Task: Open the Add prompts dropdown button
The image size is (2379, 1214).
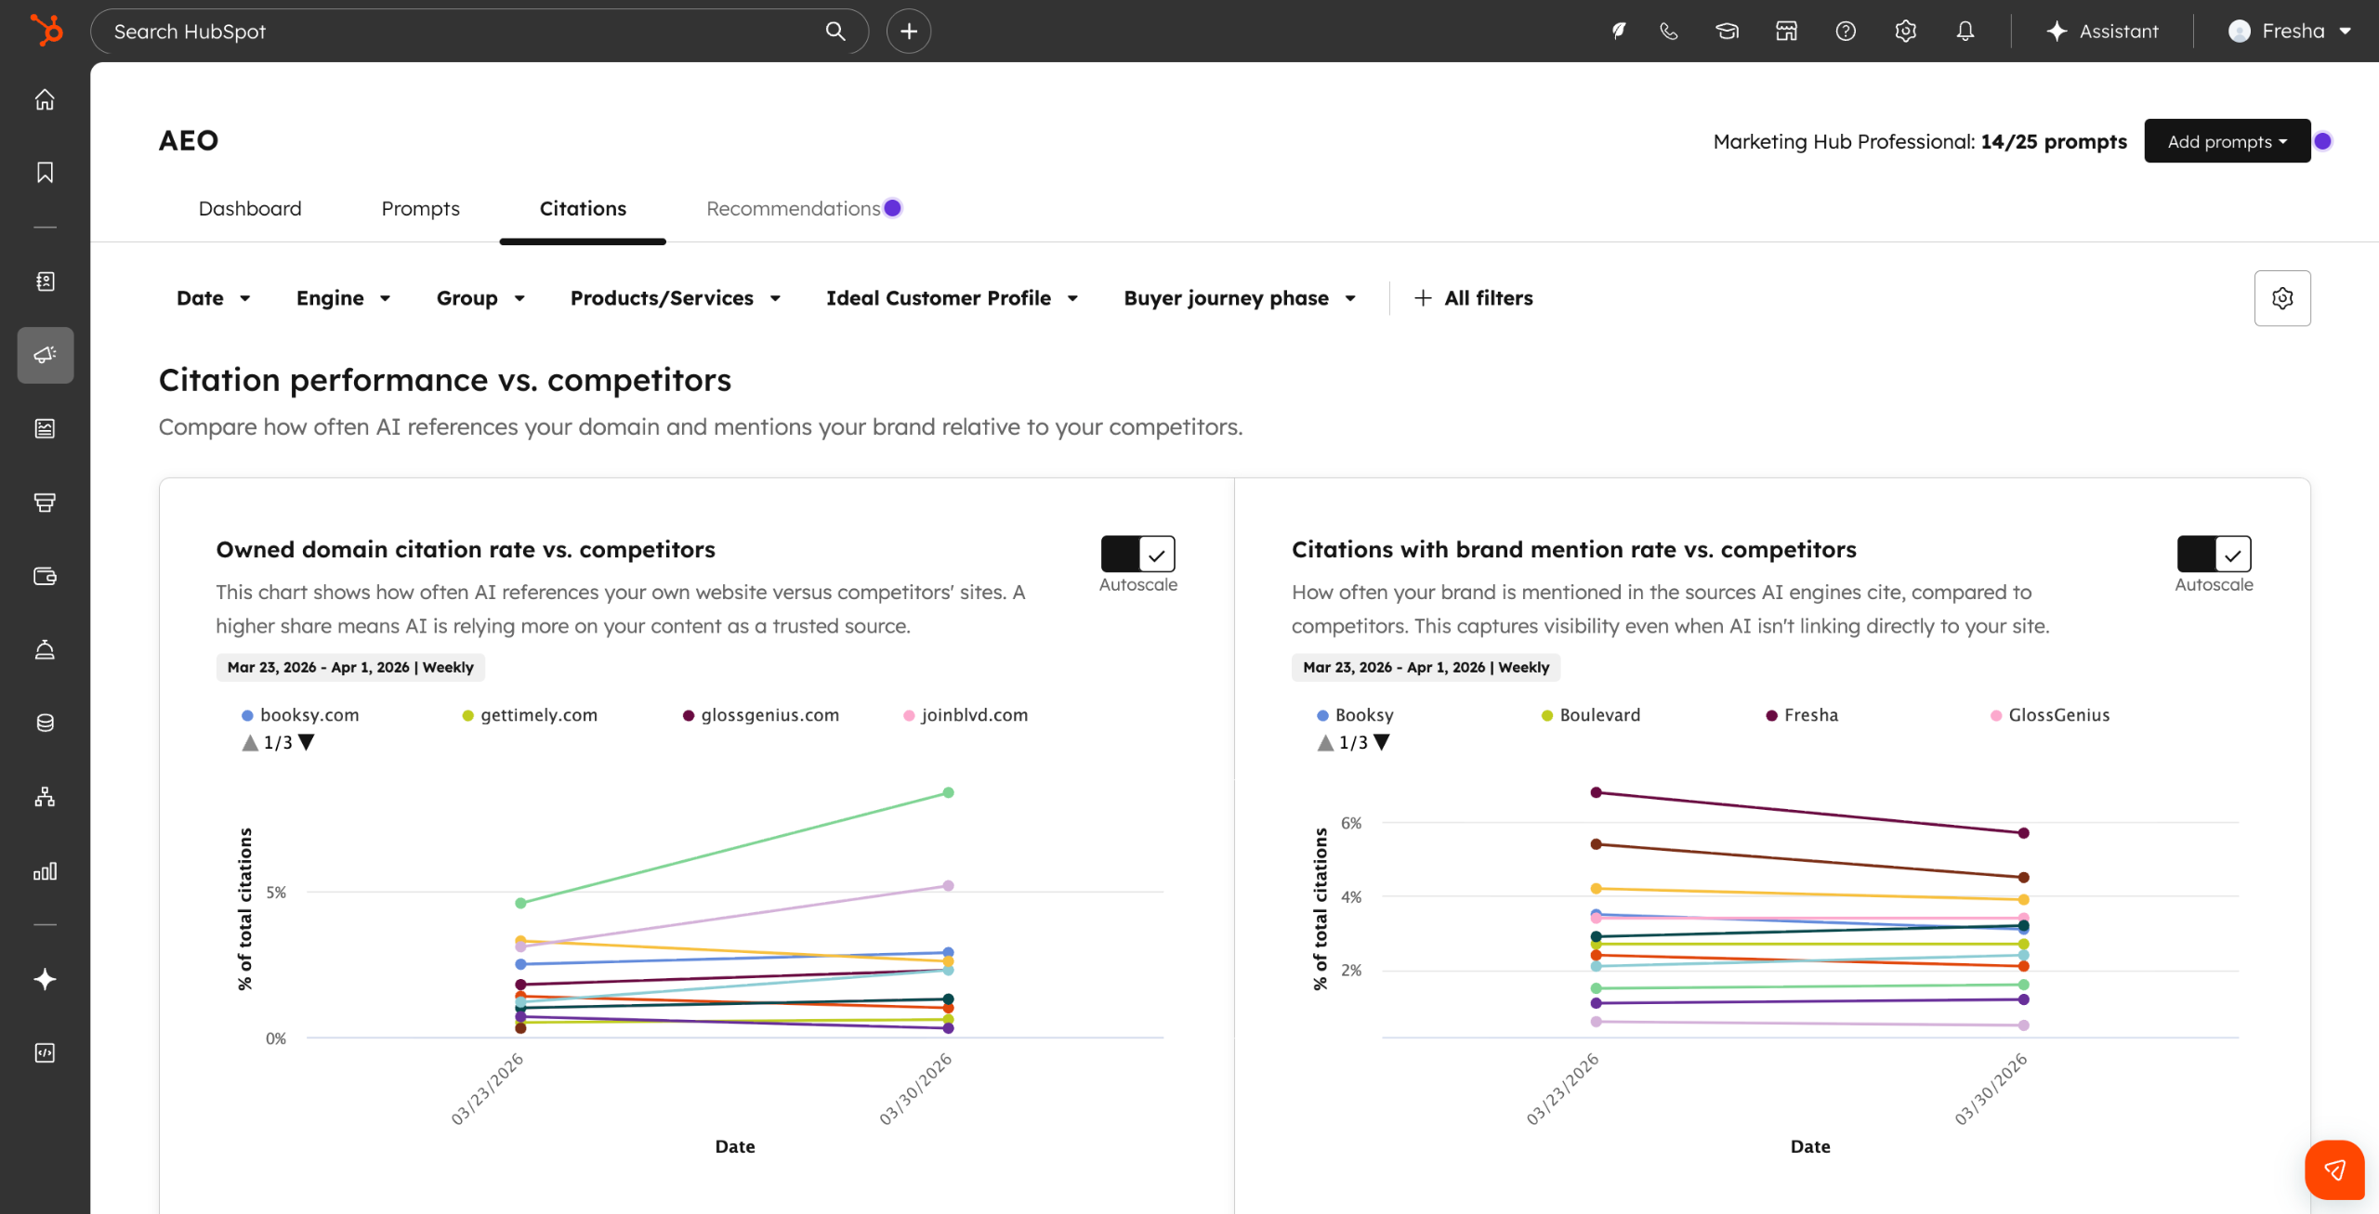Action: point(2228,141)
